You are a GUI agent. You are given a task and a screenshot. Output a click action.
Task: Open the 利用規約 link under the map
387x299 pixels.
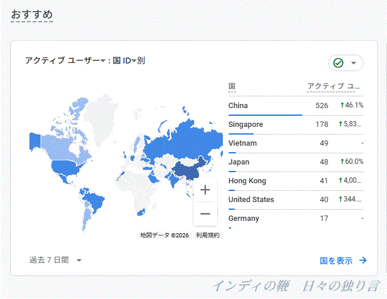point(208,235)
